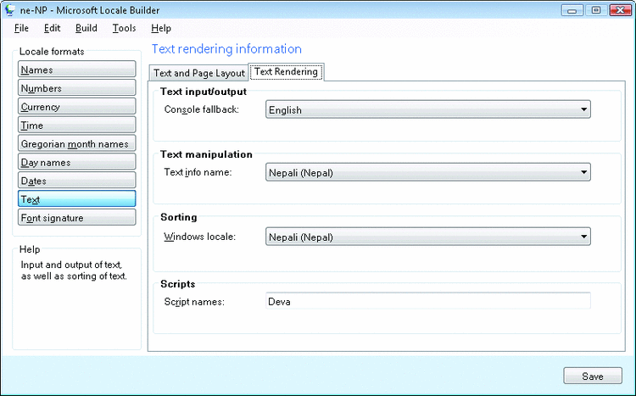Open the Time format section
The width and height of the screenshot is (636, 396).
tap(76, 125)
